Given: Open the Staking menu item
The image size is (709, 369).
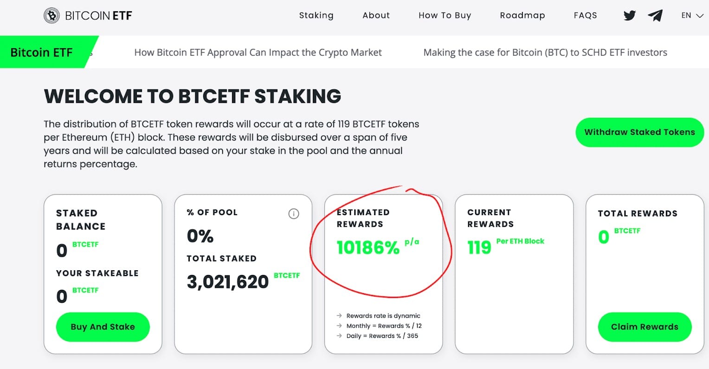Looking at the screenshot, I should point(316,15).
